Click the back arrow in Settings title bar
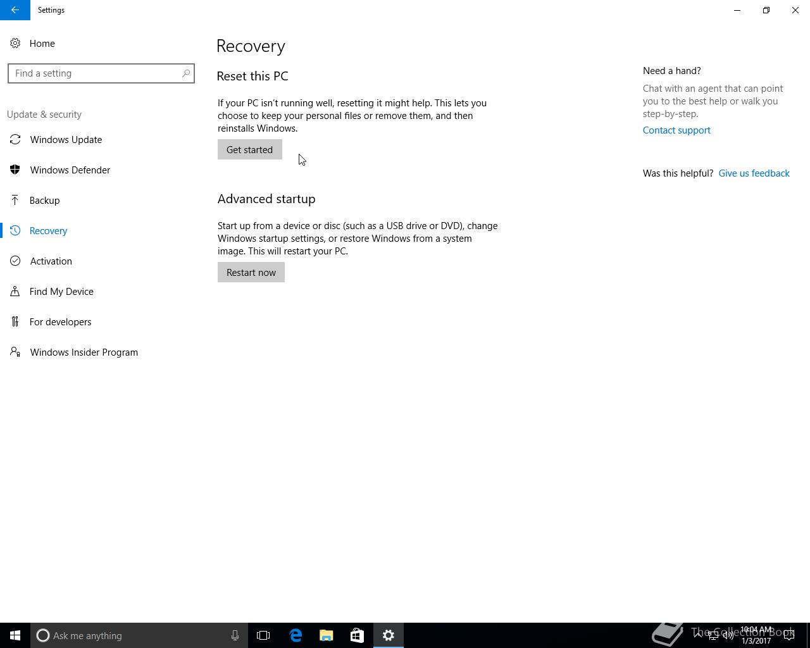 click(15, 10)
